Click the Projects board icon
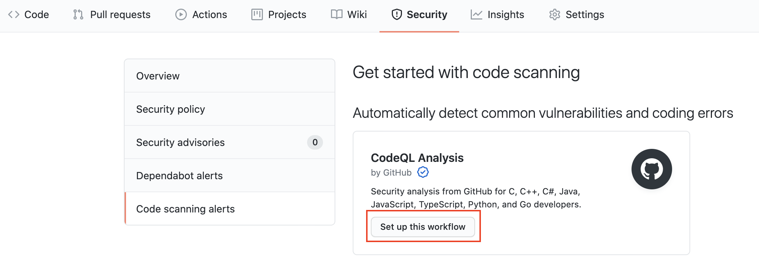The height and width of the screenshot is (271, 759). tap(257, 14)
